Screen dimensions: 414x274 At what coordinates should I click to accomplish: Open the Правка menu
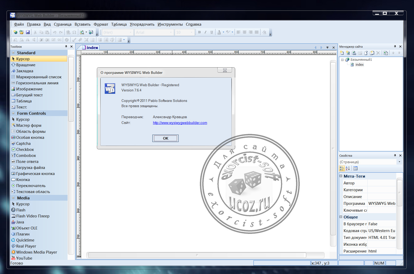(x=34, y=24)
